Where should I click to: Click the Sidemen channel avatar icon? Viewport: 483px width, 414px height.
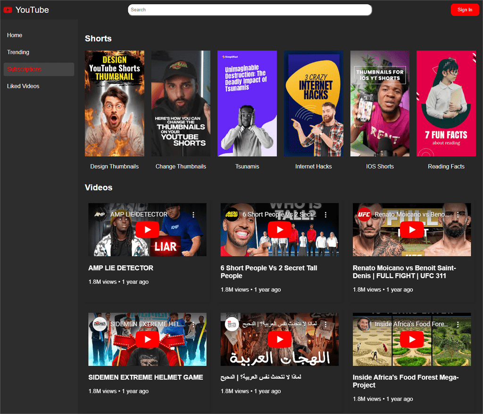click(x=100, y=324)
